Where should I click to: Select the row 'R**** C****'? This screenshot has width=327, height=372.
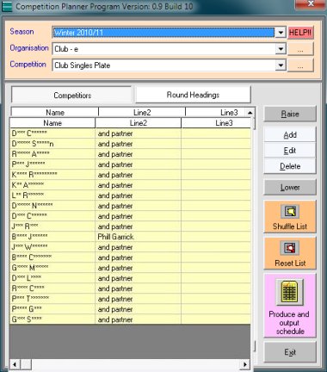[x=130, y=288]
